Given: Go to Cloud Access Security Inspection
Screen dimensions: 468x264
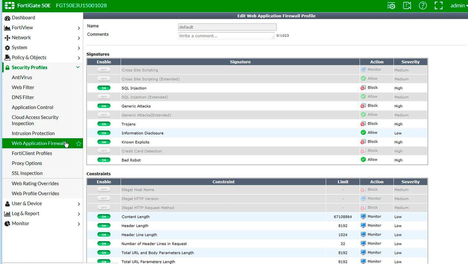Looking at the screenshot, I should [x=35, y=120].
